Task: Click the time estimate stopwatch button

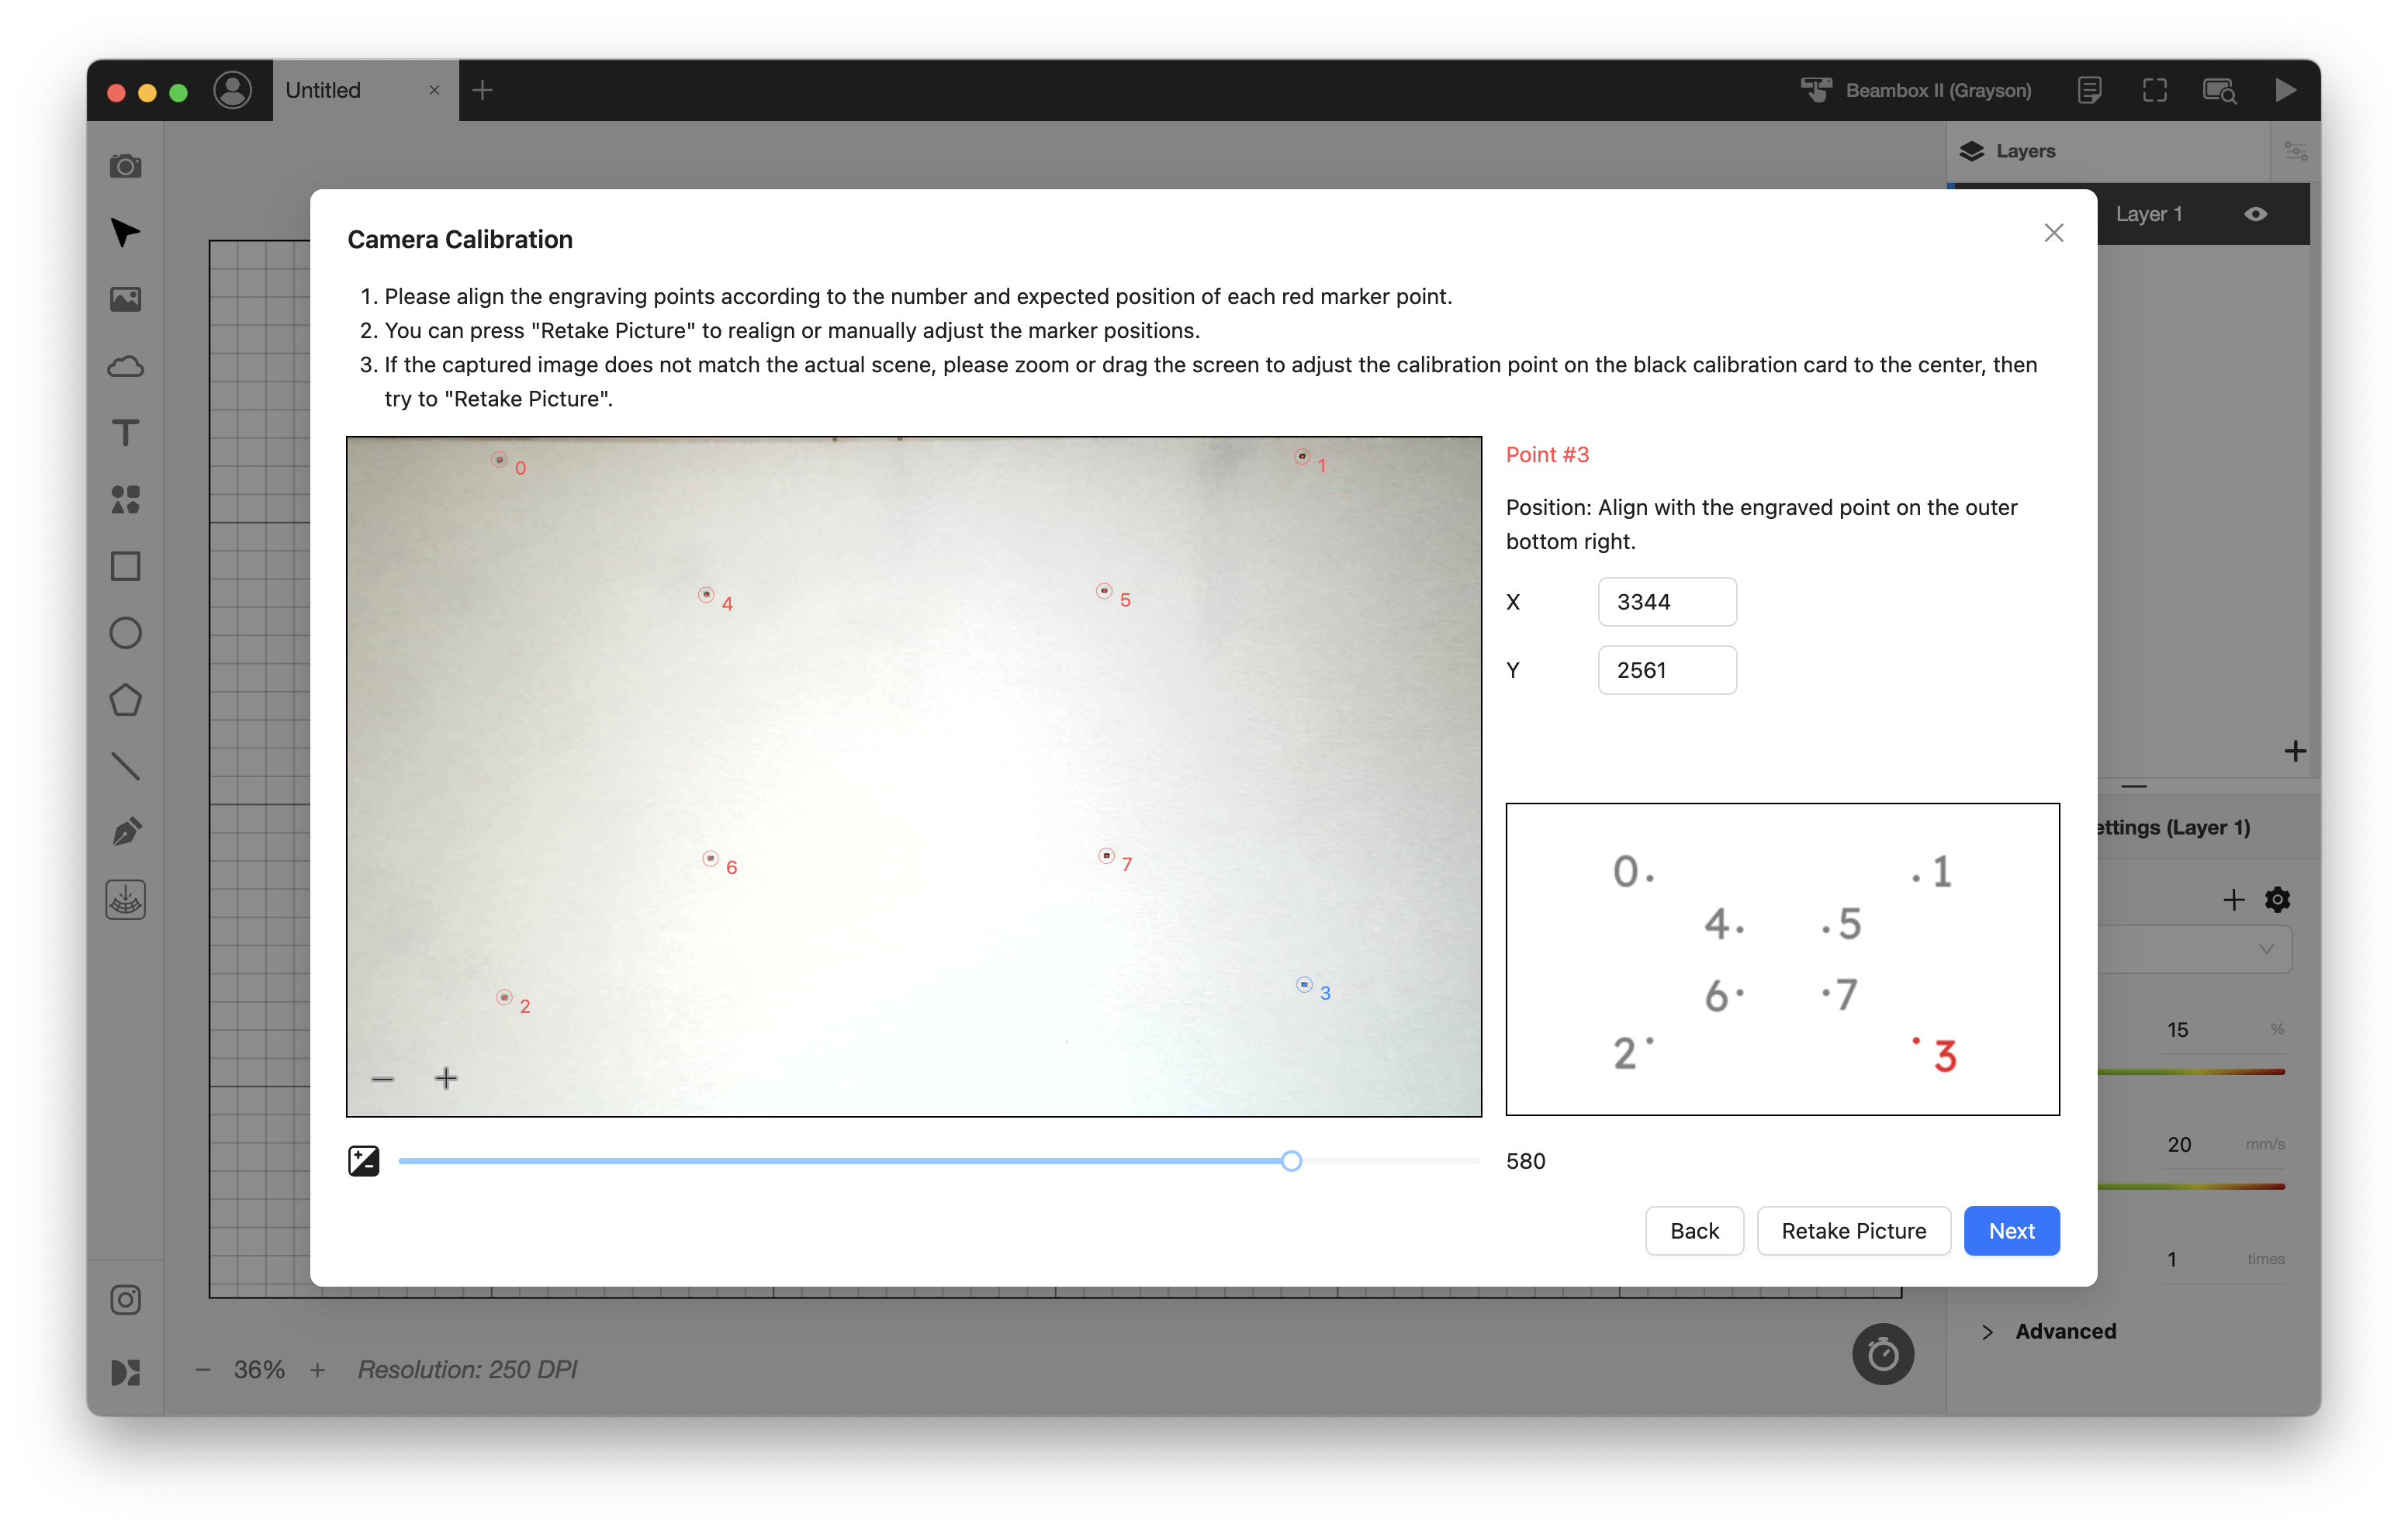Action: tap(1883, 1354)
